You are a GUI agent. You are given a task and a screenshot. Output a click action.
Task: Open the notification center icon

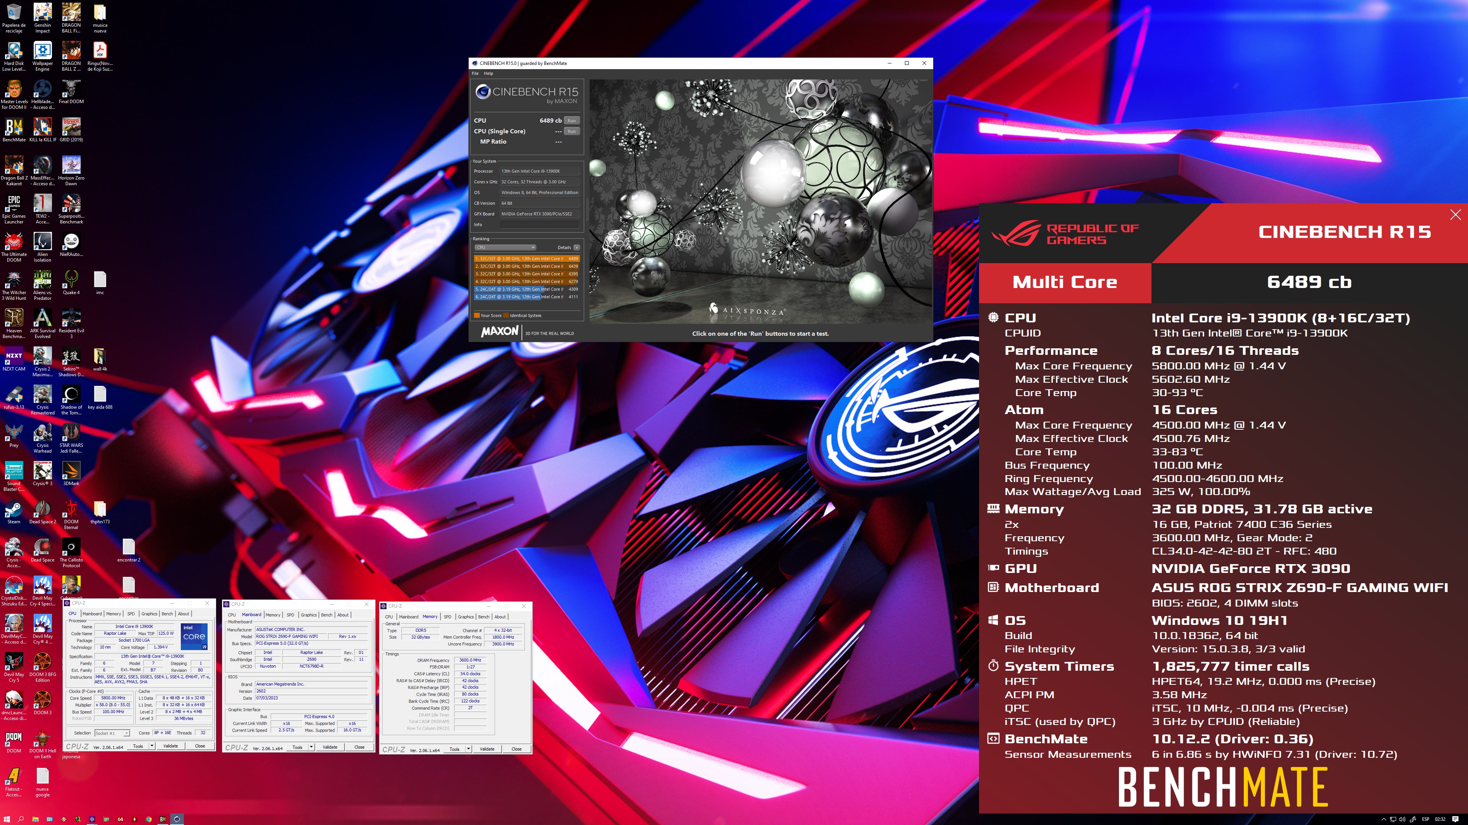tap(1455, 819)
